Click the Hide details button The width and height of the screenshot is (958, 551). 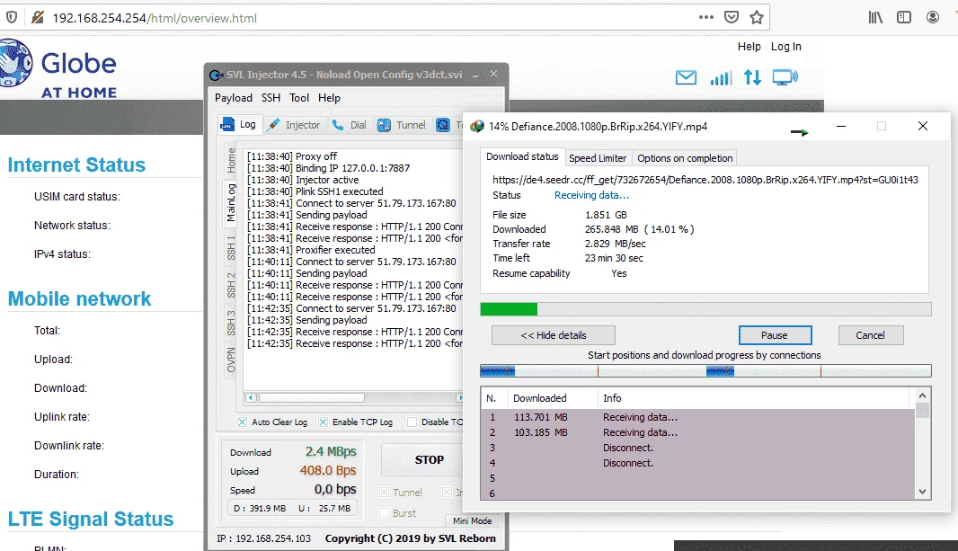tap(554, 335)
